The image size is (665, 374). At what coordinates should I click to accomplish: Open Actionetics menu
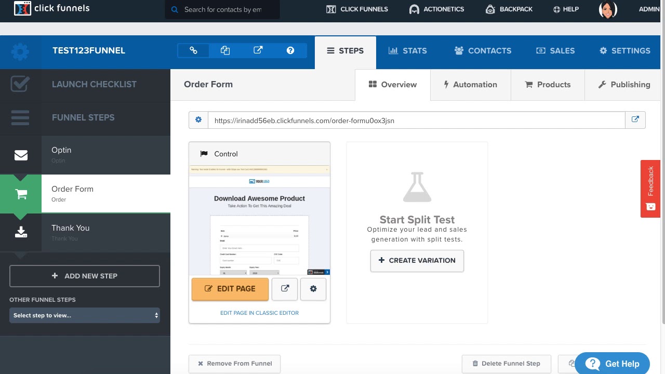(436, 9)
